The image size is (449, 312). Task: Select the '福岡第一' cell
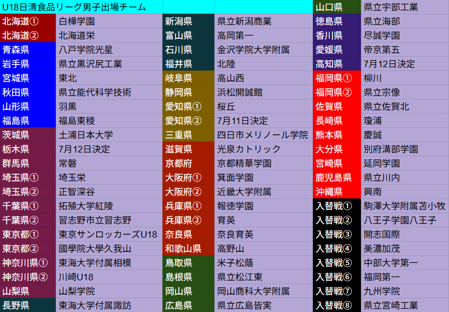(405, 277)
